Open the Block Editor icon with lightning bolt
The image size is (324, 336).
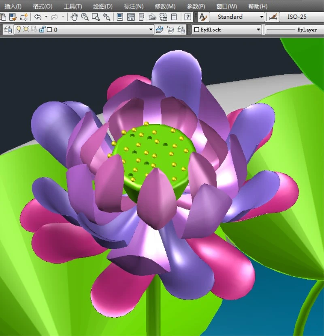tap(24, 17)
